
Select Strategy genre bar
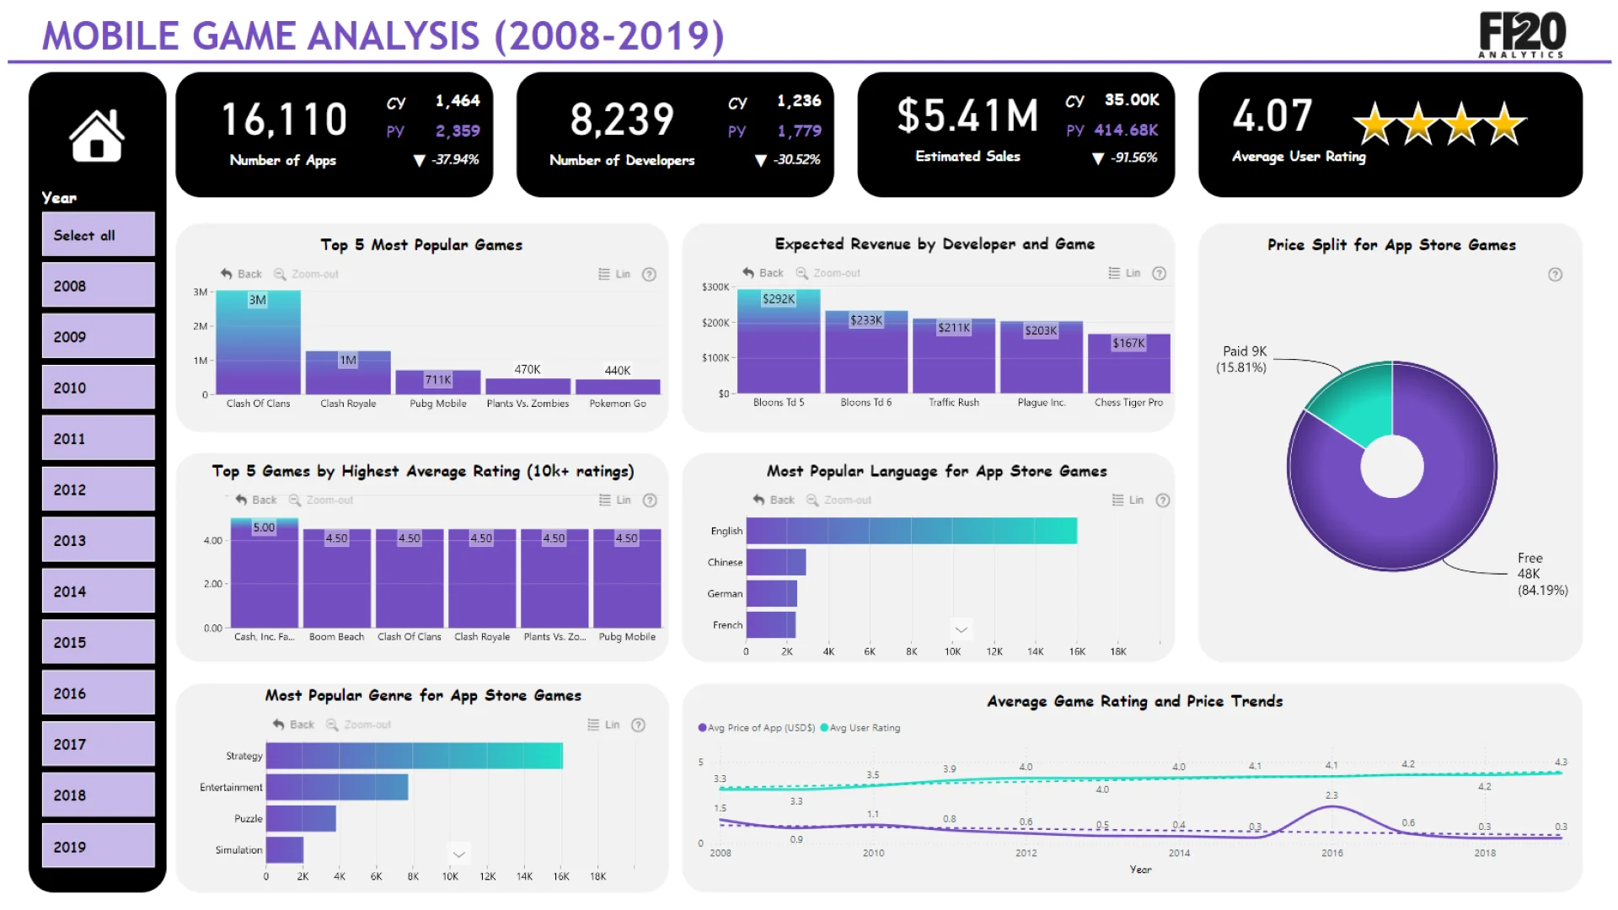tap(415, 756)
